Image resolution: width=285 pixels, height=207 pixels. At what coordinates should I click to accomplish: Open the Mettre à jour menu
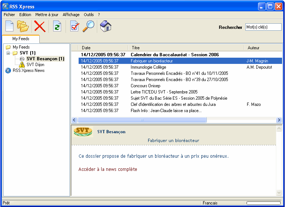(47, 15)
